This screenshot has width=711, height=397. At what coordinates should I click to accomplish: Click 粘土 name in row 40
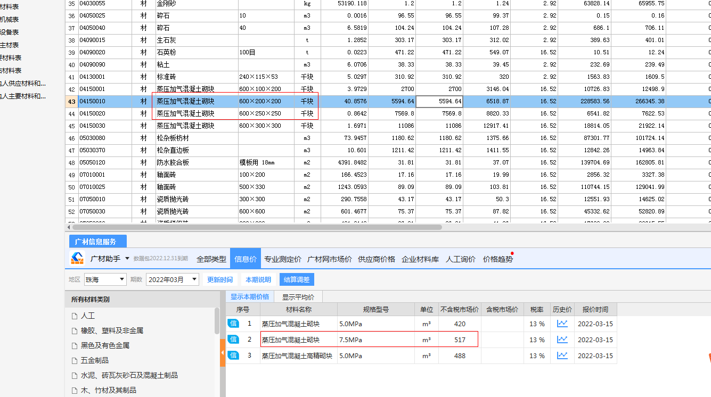pos(163,64)
